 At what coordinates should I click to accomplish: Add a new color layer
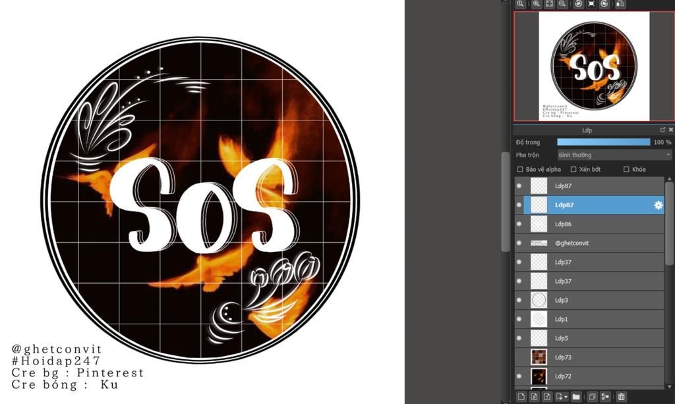coord(521,397)
